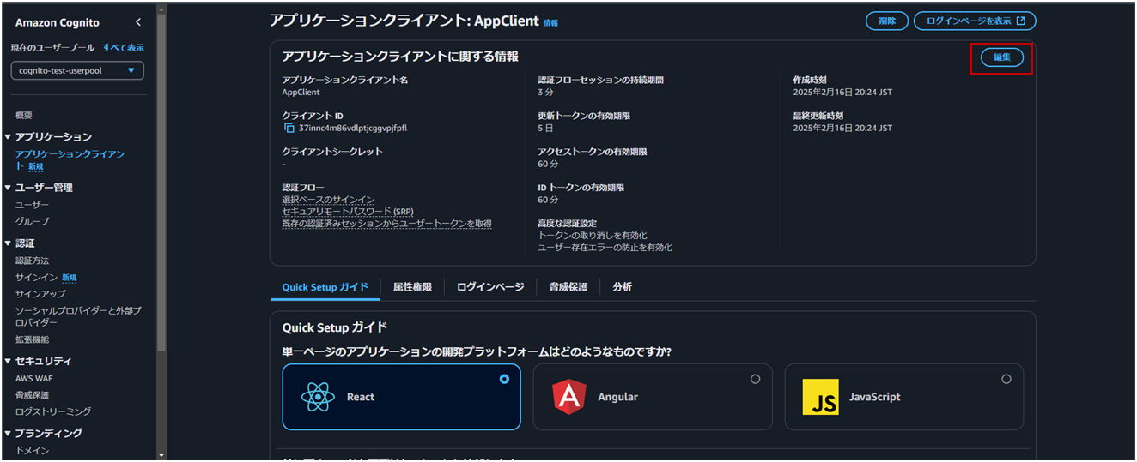Collapse the ブランディング section
This screenshot has width=1137, height=462.
(x=8, y=433)
